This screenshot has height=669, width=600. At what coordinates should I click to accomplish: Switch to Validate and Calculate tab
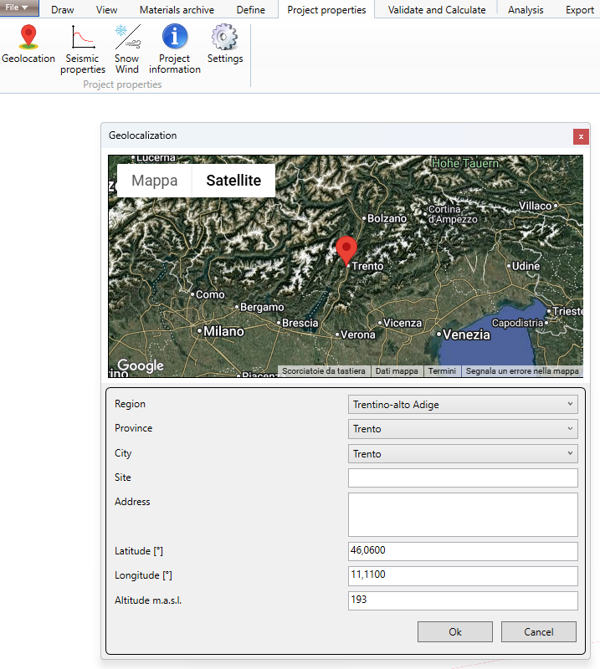(436, 10)
